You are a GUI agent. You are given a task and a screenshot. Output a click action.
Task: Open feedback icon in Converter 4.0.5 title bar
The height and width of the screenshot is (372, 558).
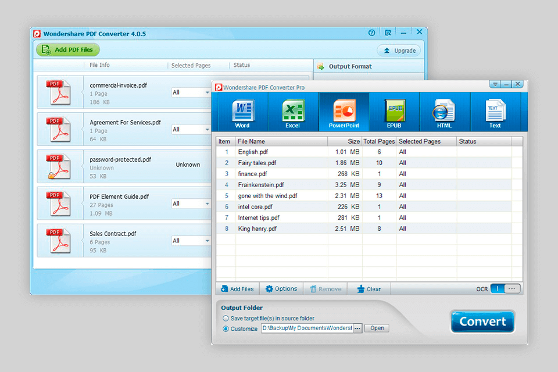point(388,33)
